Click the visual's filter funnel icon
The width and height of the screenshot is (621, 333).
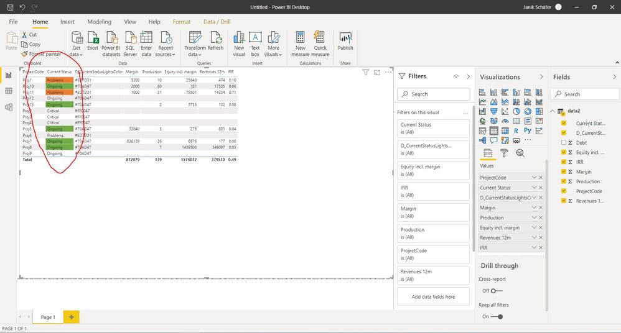[x=365, y=72]
